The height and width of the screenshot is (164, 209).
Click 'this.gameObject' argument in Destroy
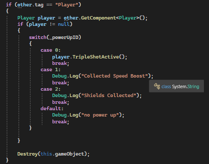pyautogui.click(x=62, y=154)
